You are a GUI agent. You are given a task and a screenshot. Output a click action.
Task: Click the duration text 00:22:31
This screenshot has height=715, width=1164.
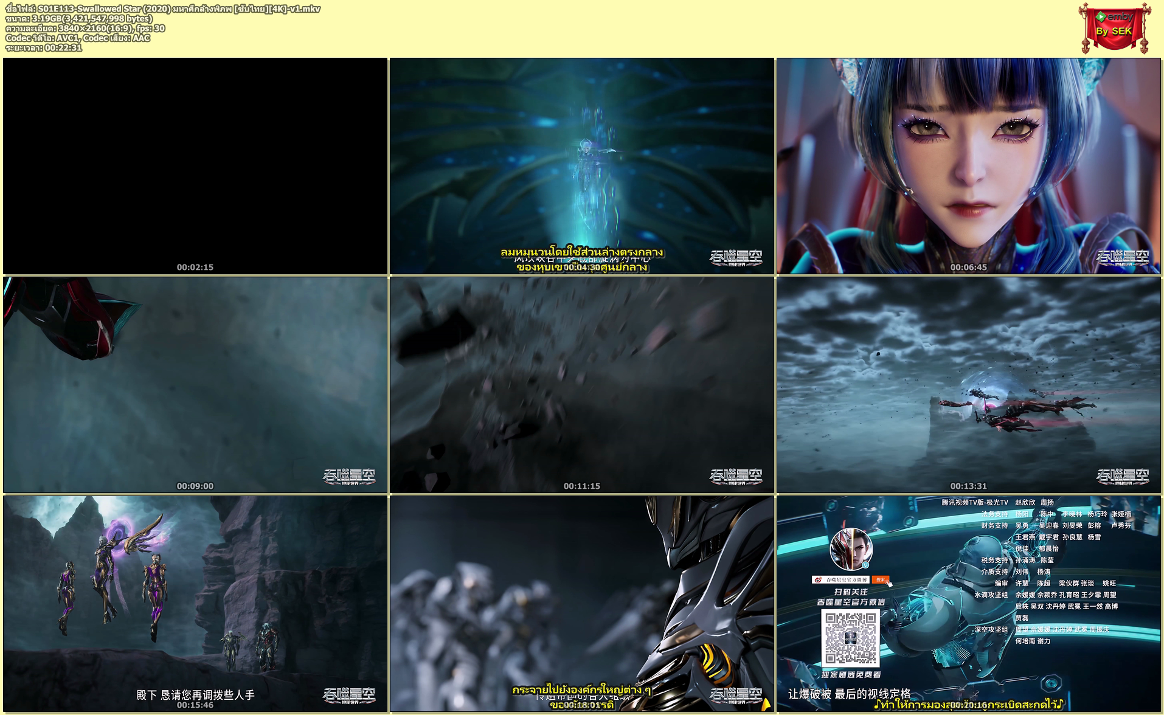[x=44, y=47]
